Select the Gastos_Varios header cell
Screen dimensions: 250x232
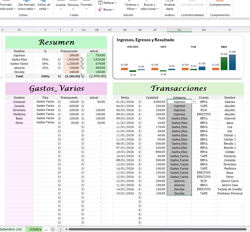coord(56,88)
